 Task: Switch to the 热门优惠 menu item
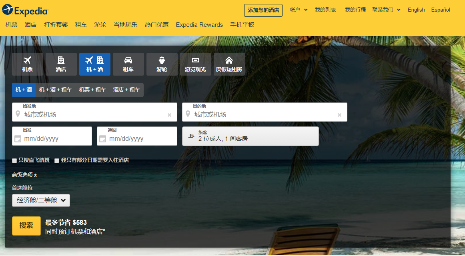pos(156,25)
